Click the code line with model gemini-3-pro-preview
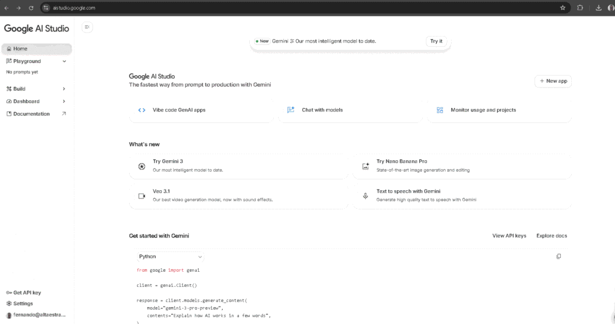This screenshot has width=615, height=324. pyautogui.click(x=185, y=308)
